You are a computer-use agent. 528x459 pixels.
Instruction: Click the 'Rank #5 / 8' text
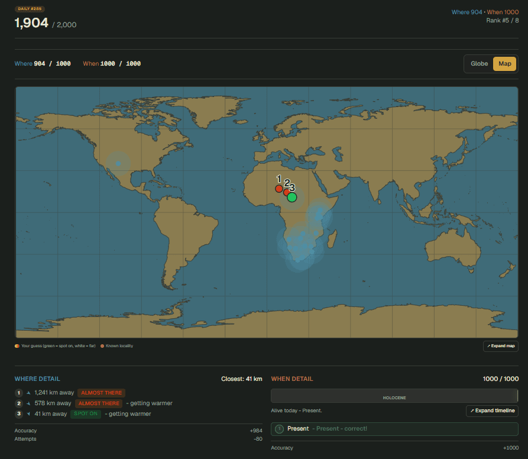503,21
